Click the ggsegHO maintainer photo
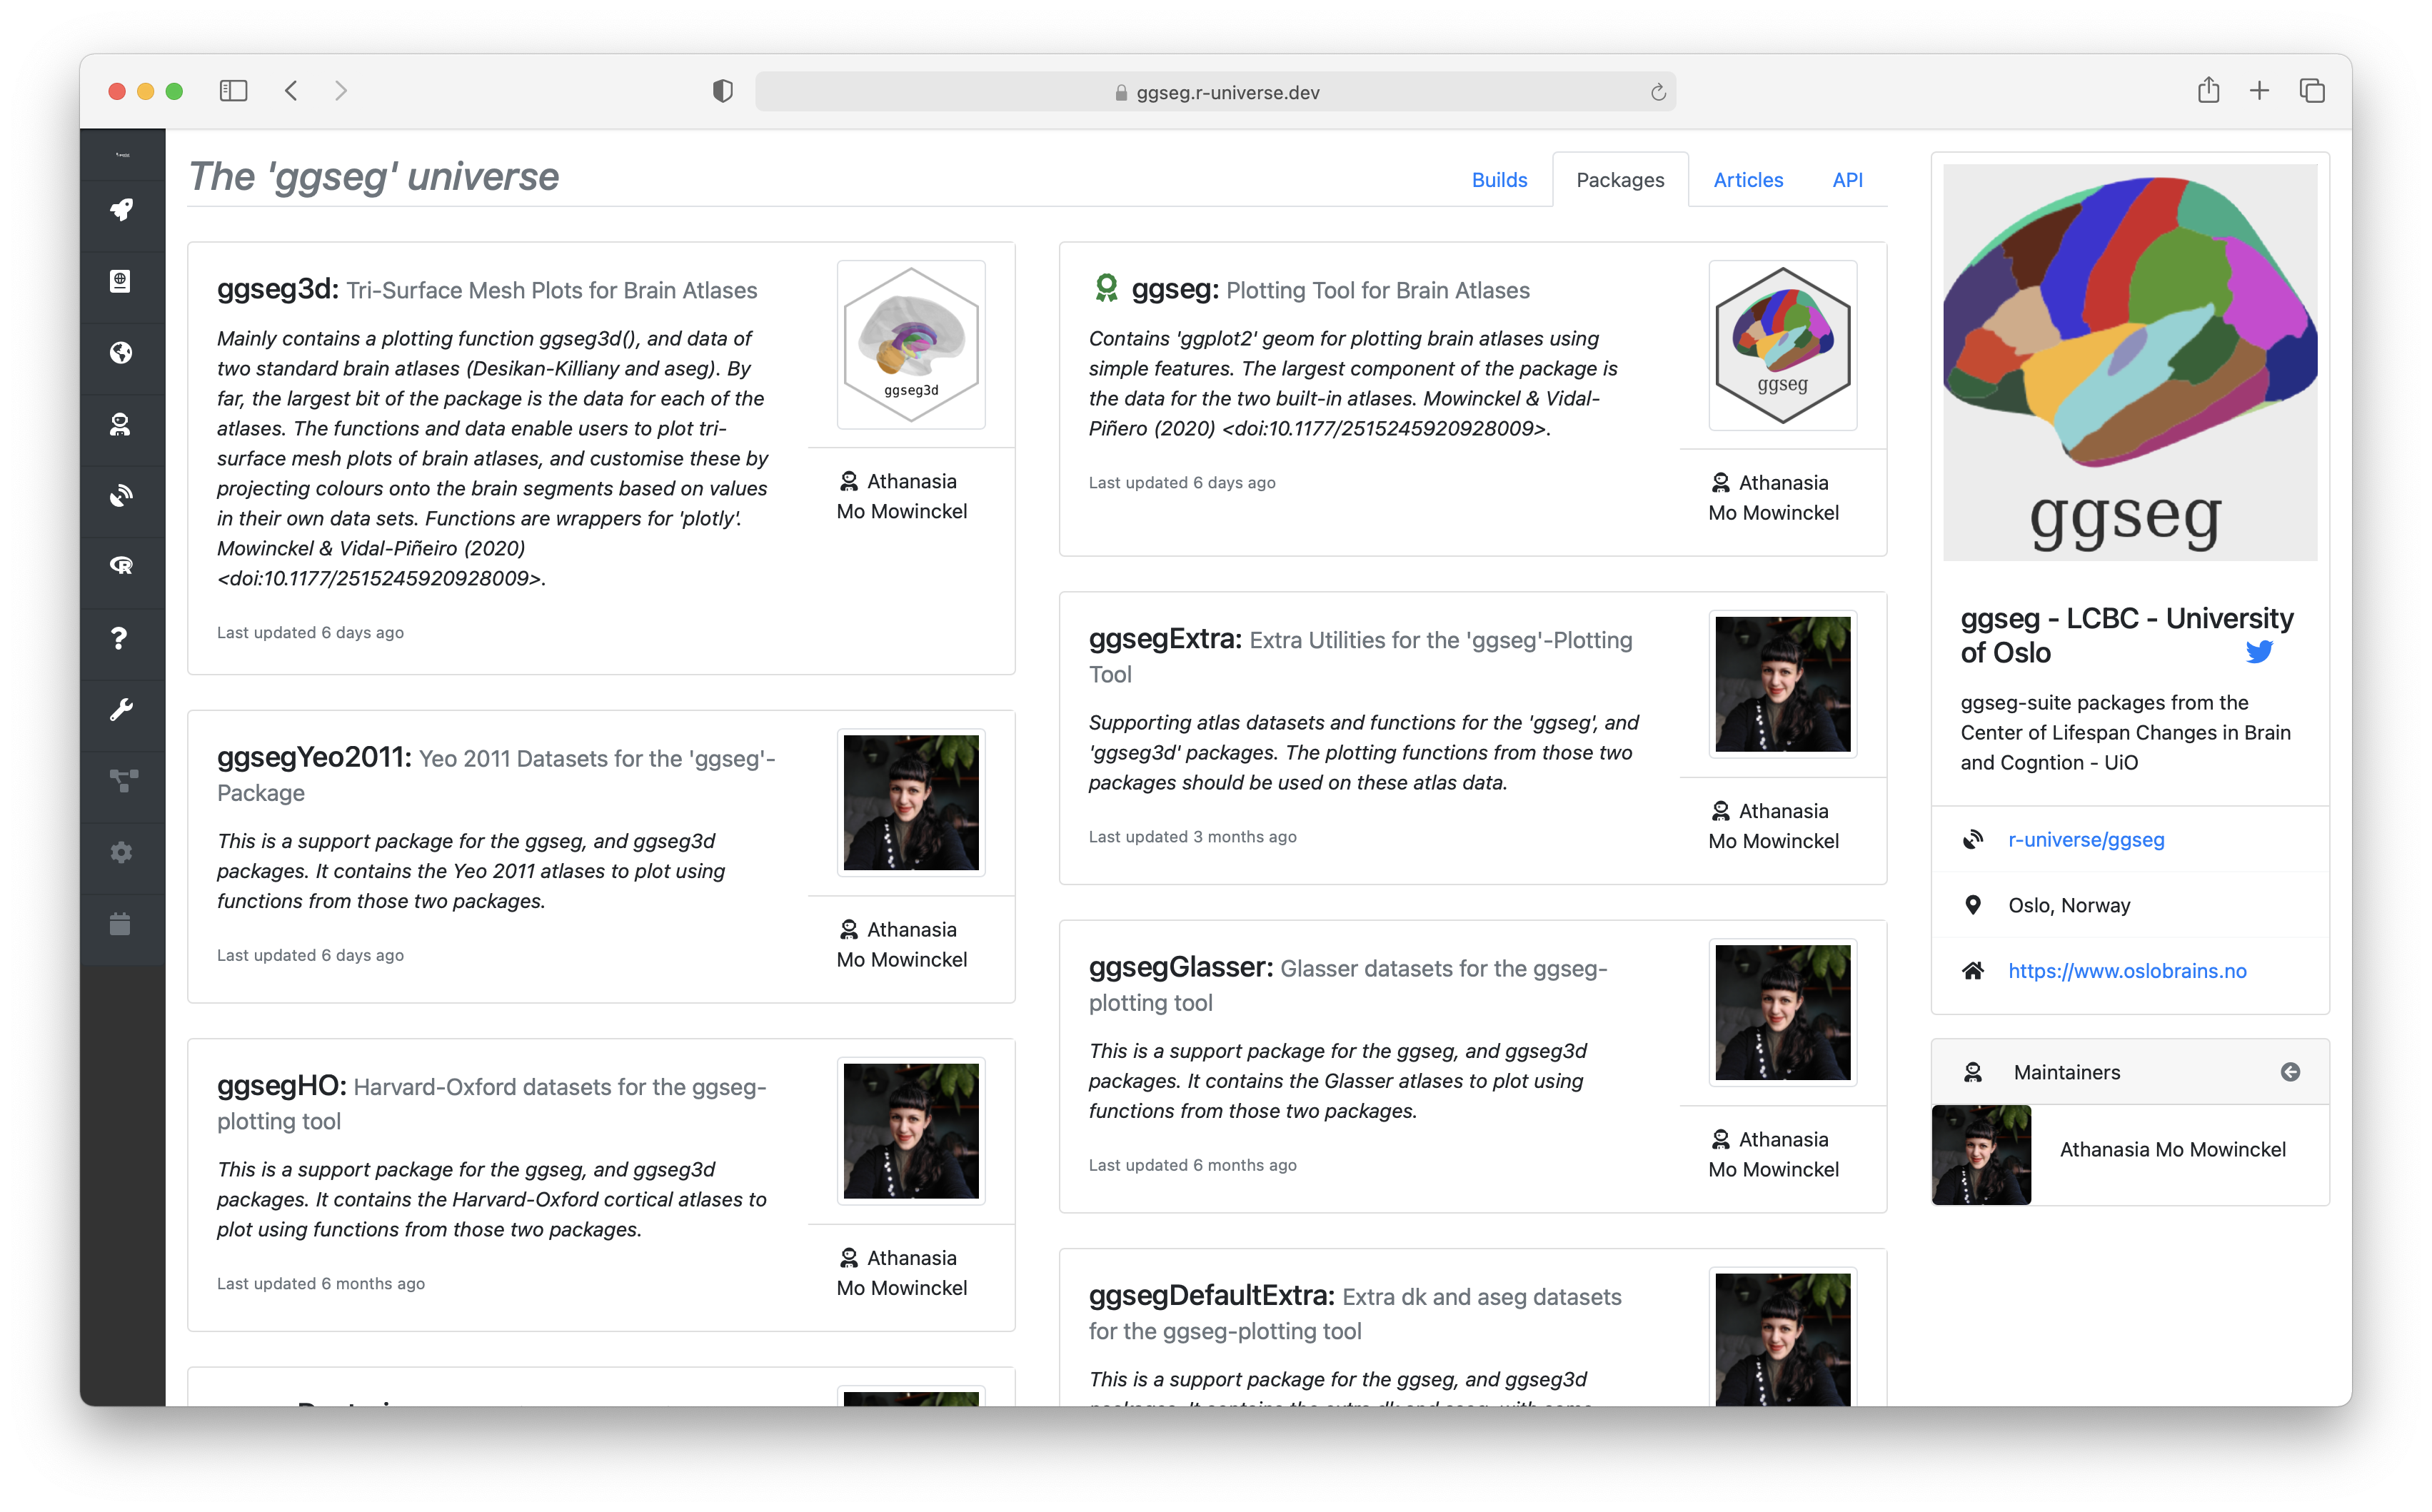 tap(911, 1131)
